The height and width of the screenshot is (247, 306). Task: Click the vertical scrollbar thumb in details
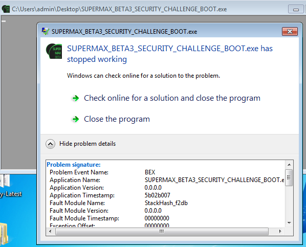tap(289, 177)
